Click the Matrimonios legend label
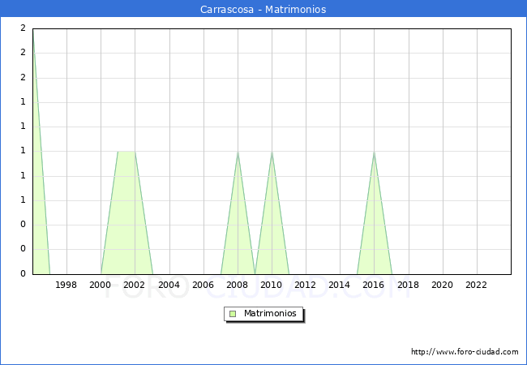The image size is (527, 365). pyautogui.click(x=270, y=313)
